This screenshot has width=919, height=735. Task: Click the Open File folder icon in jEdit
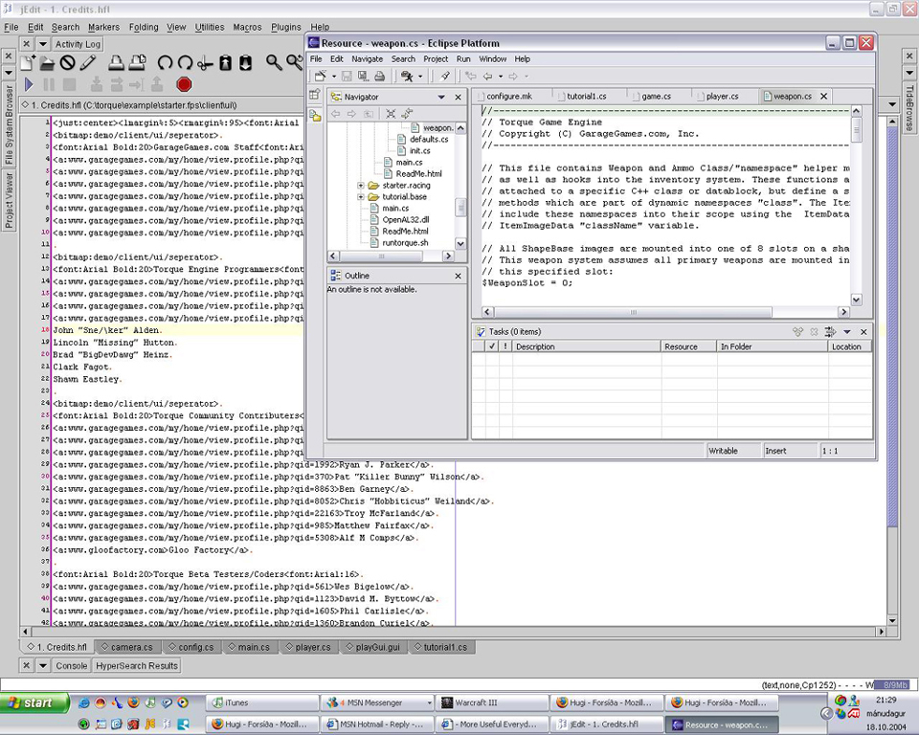pyautogui.click(x=47, y=63)
